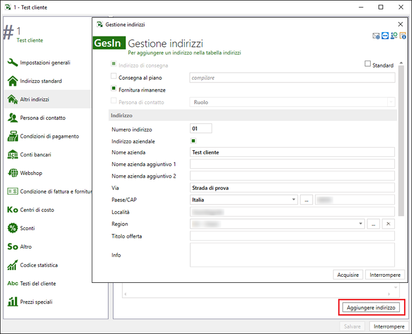Click the house icon for Indirizzo standard
Screen dimensions: 412x334
(12, 81)
